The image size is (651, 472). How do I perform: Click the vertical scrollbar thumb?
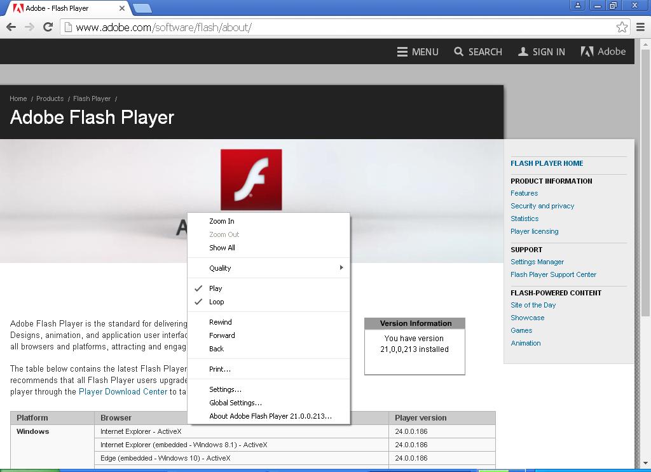[646, 182]
